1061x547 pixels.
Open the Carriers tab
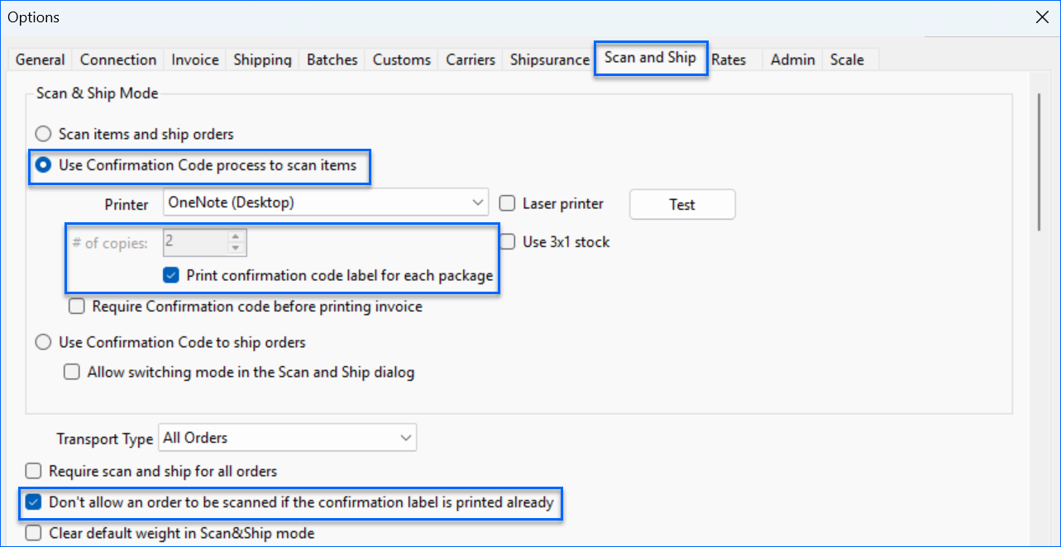click(x=471, y=59)
